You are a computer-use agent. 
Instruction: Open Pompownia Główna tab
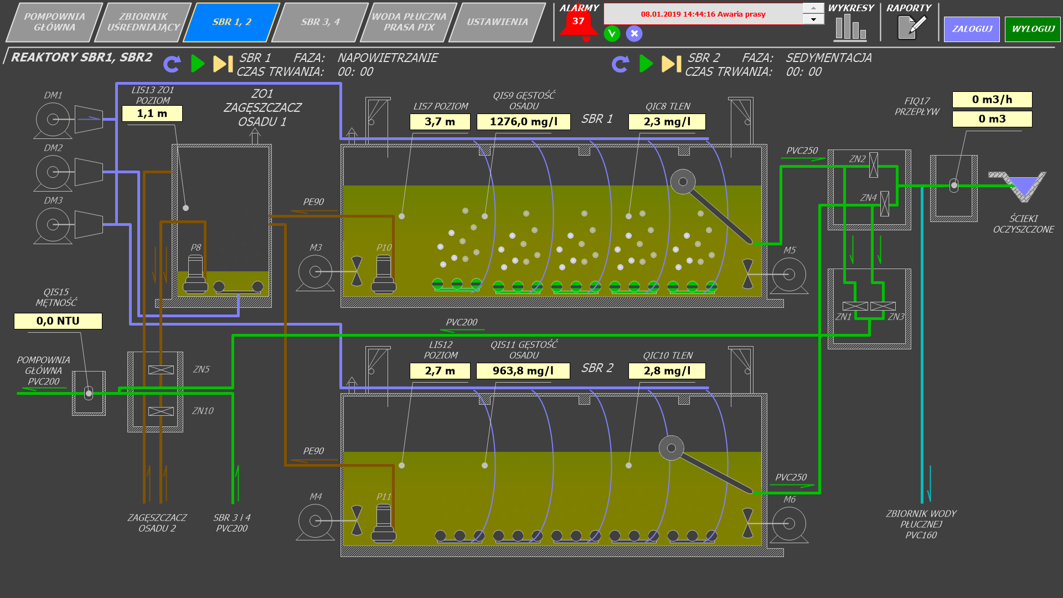tap(54, 22)
